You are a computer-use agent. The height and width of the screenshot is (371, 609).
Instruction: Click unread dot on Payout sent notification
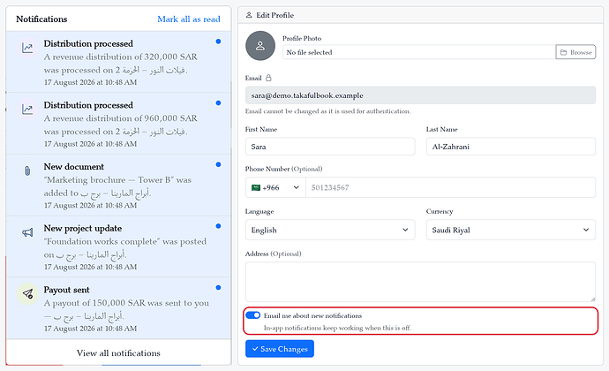click(x=218, y=288)
